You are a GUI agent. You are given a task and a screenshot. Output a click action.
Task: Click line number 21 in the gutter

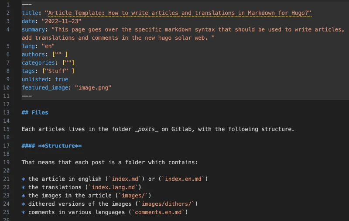pos(6,179)
